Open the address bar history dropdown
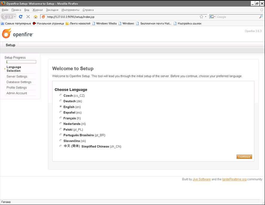Viewport: 265px width, 205px height. [206, 17]
